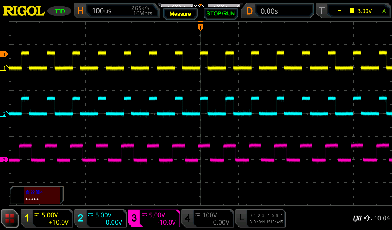
Task: Toggle the STOP/RUN button
Action: point(220,14)
